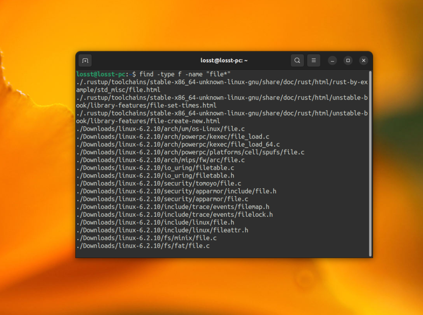The height and width of the screenshot is (315, 423).
Task: Click the losst@losst-pc window title
Action: point(224,60)
